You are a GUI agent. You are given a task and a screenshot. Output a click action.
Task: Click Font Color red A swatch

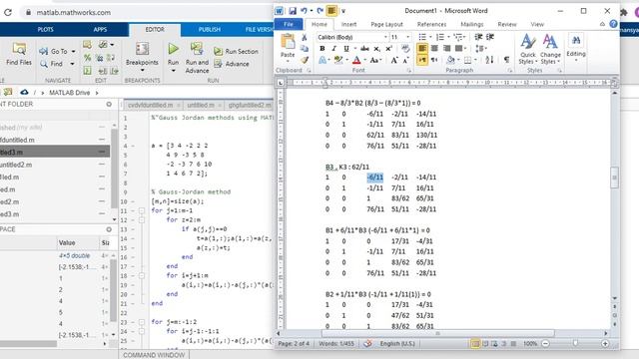(356, 60)
